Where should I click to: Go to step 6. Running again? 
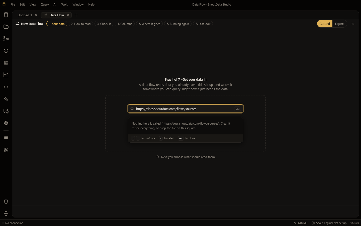tap(178, 24)
